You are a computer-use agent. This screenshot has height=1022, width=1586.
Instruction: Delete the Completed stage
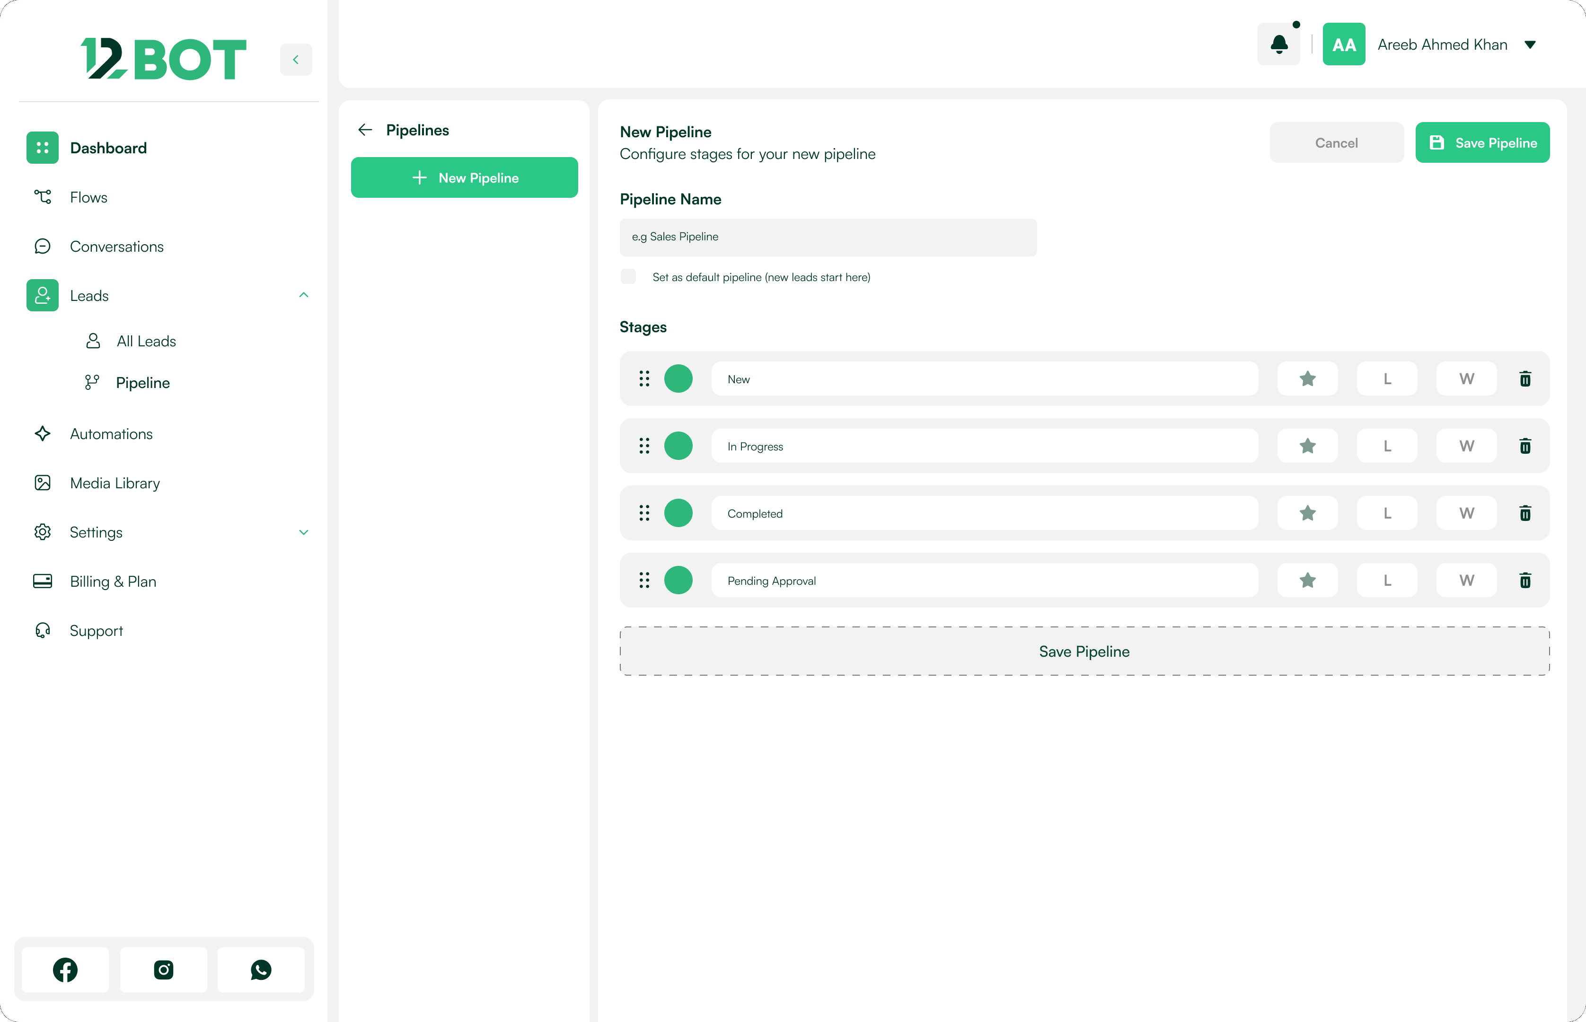(1525, 513)
